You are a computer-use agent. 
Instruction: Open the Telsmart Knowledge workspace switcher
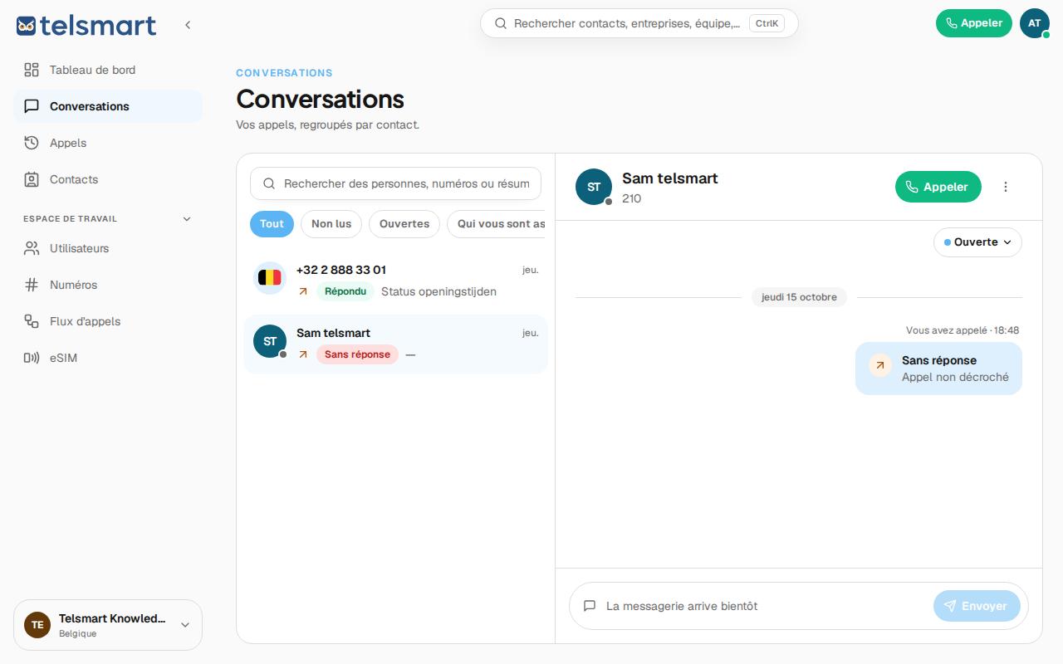tap(108, 625)
